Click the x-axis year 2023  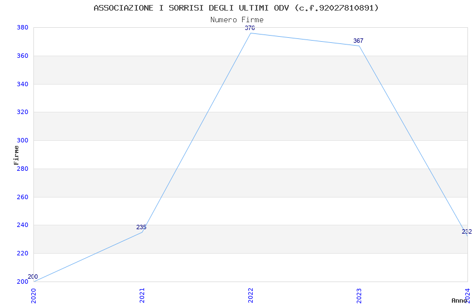[359, 295]
